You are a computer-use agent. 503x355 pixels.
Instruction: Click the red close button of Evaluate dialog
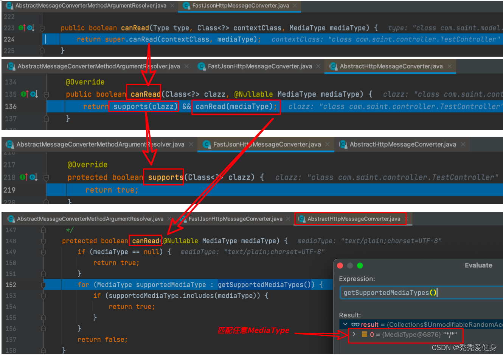340,265
